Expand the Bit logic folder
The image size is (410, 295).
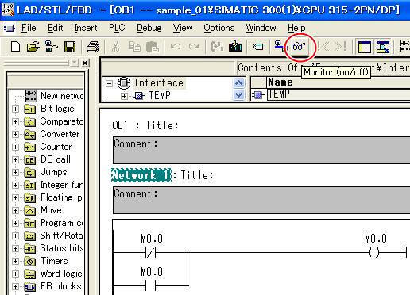coord(15,109)
